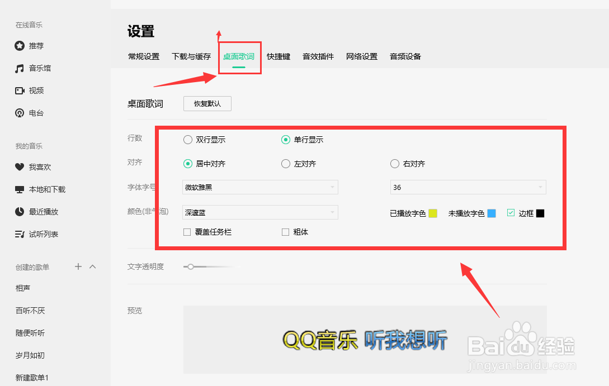Open the 试听列表 listening queue
This screenshot has height=386, width=609.
pos(43,234)
